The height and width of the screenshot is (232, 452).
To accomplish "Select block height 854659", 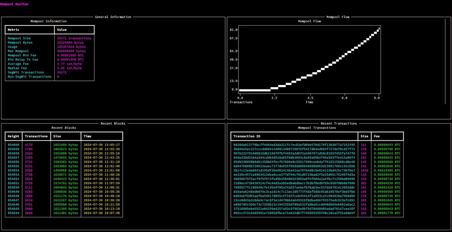I will [14, 149].
